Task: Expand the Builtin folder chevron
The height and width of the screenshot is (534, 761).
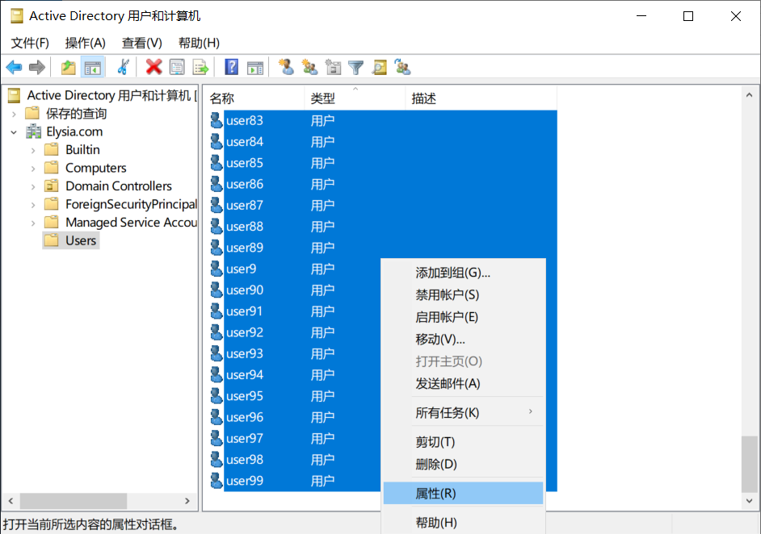Action: [33, 150]
